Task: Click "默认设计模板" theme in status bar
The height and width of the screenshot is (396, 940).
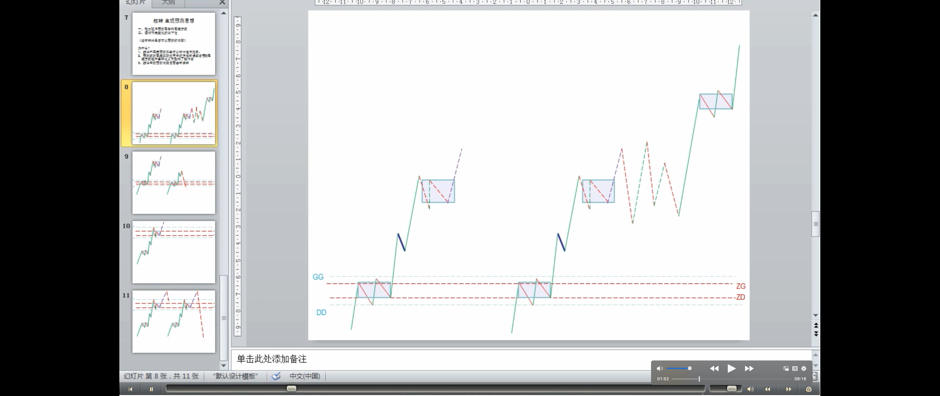Action: coord(235,376)
